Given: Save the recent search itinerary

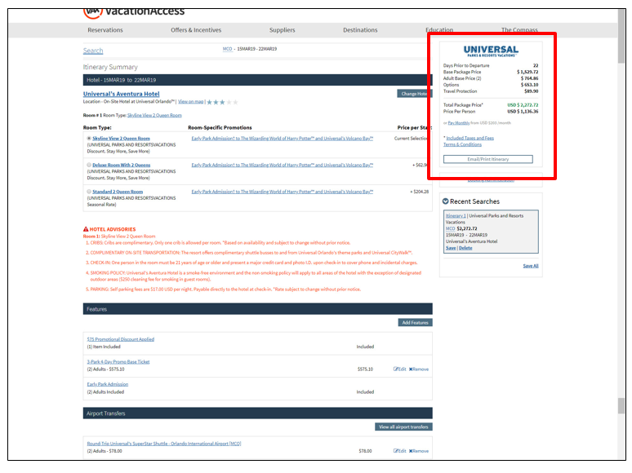Looking at the screenshot, I should click(x=451, y=248).
